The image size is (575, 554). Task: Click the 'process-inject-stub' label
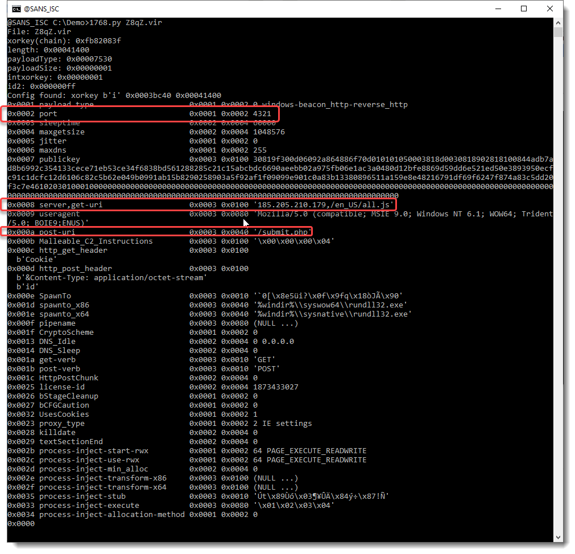point(82,496)
